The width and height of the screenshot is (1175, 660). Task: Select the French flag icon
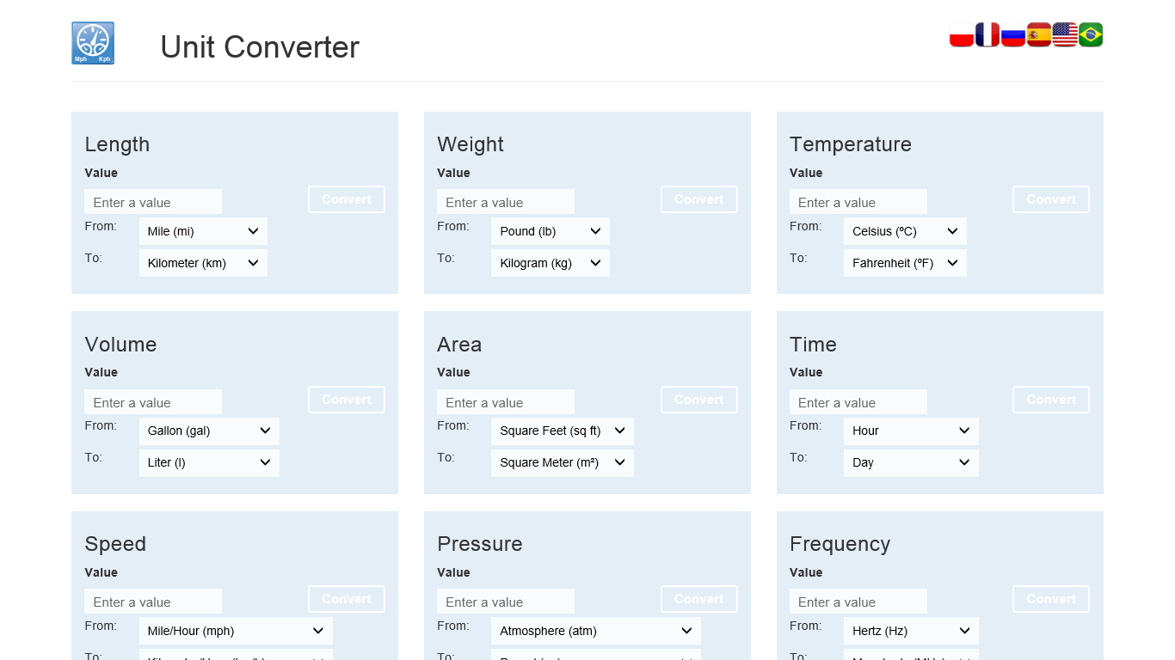point(987,35)
